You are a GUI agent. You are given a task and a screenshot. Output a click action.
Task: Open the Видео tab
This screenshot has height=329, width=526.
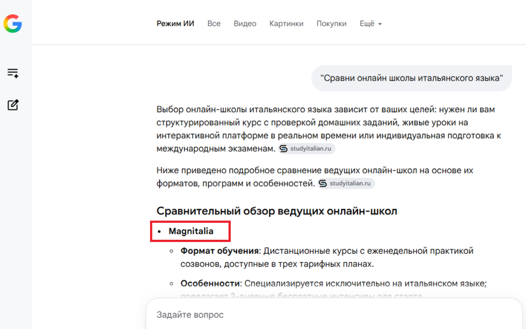point(245,24)
